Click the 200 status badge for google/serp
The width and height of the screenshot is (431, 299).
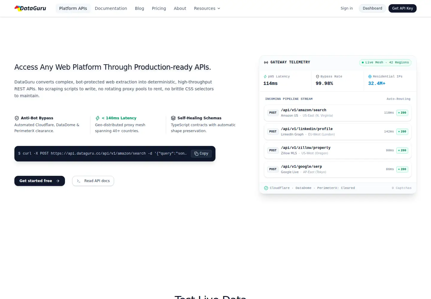tap(402, 169)
